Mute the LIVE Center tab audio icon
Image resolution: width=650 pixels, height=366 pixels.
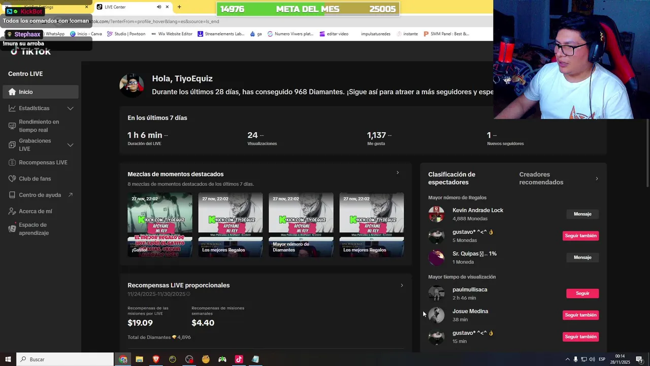point(159,7)
